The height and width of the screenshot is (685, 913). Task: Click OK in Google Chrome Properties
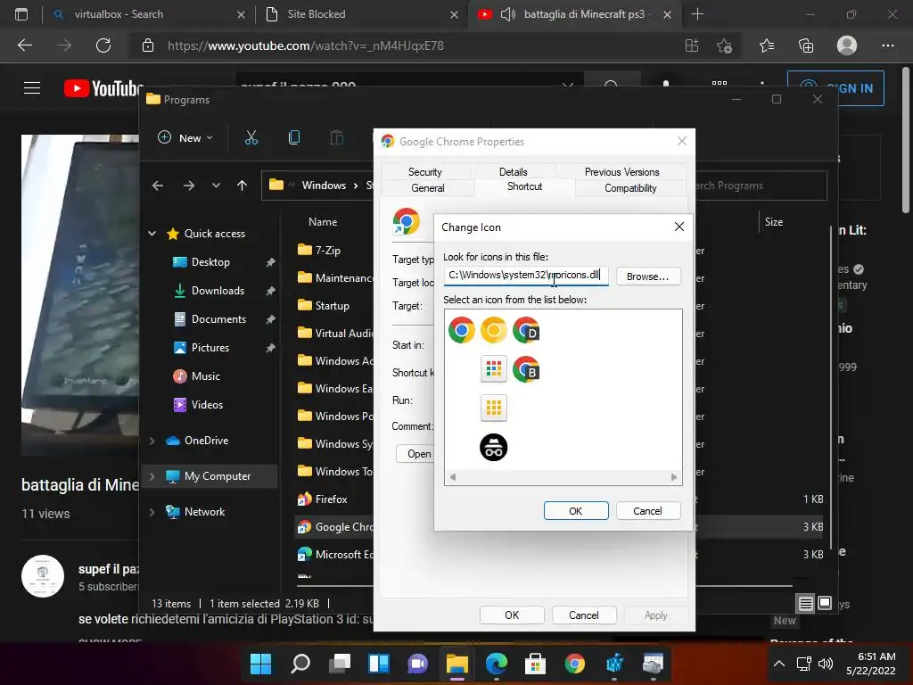coord(512,615)
